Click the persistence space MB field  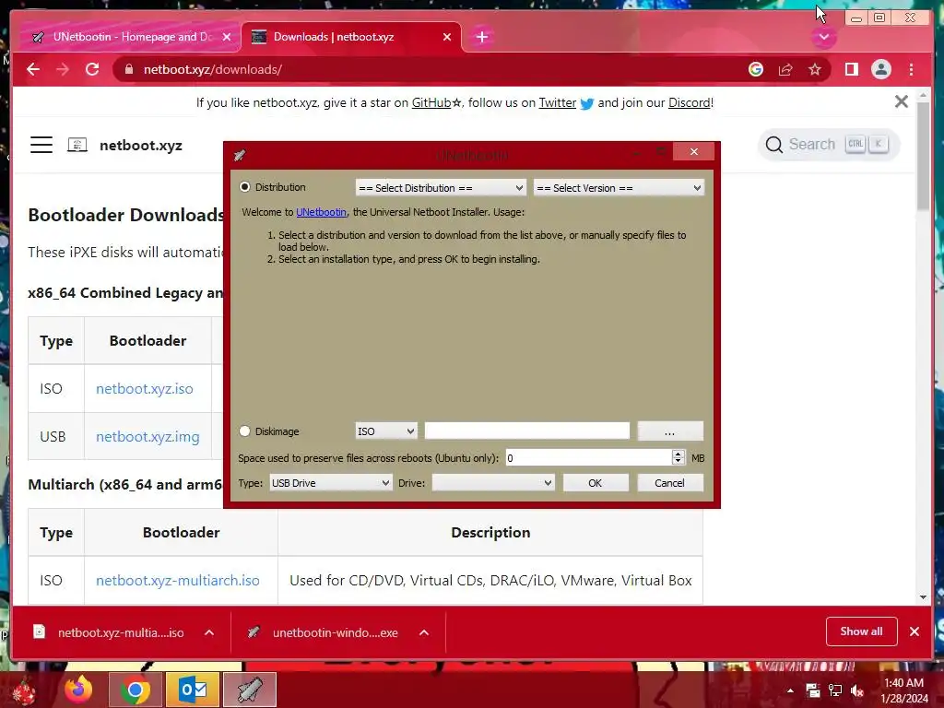(588, 458)
